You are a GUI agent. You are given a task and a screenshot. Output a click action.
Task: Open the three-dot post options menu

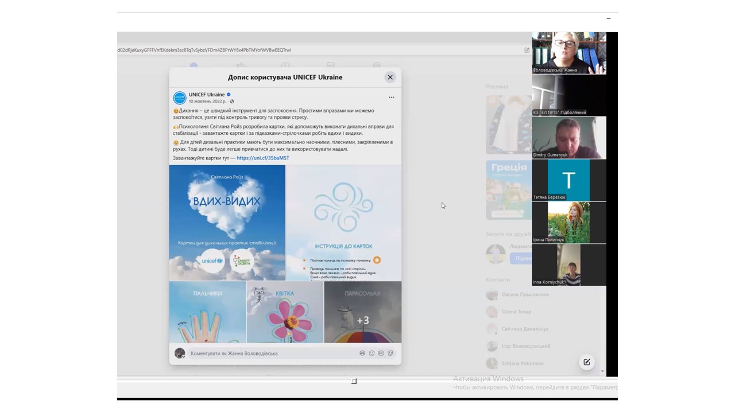tap(392, 98)
